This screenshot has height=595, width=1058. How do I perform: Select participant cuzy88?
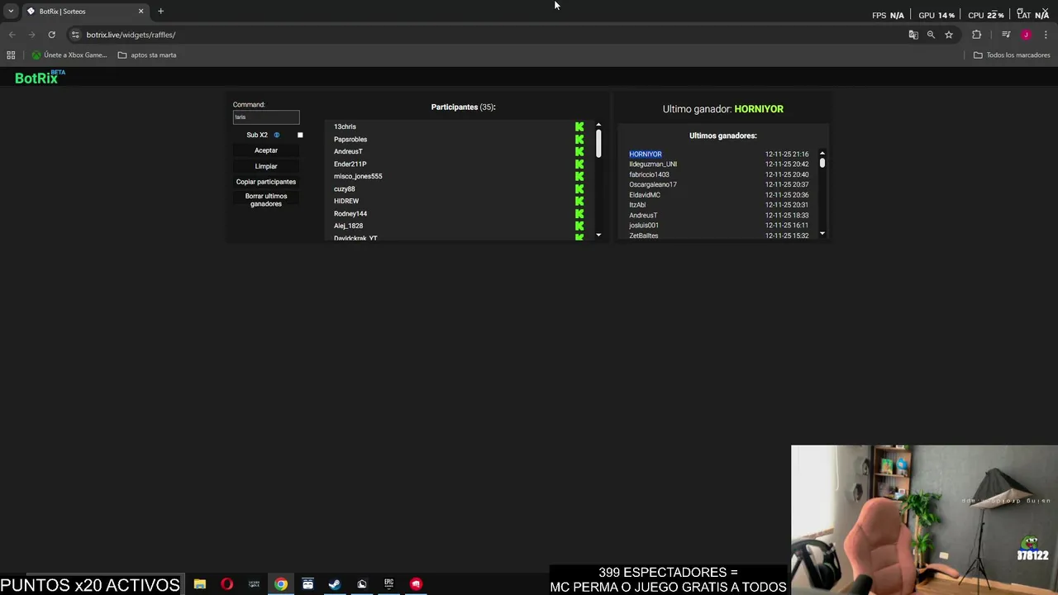click(345, 188)
